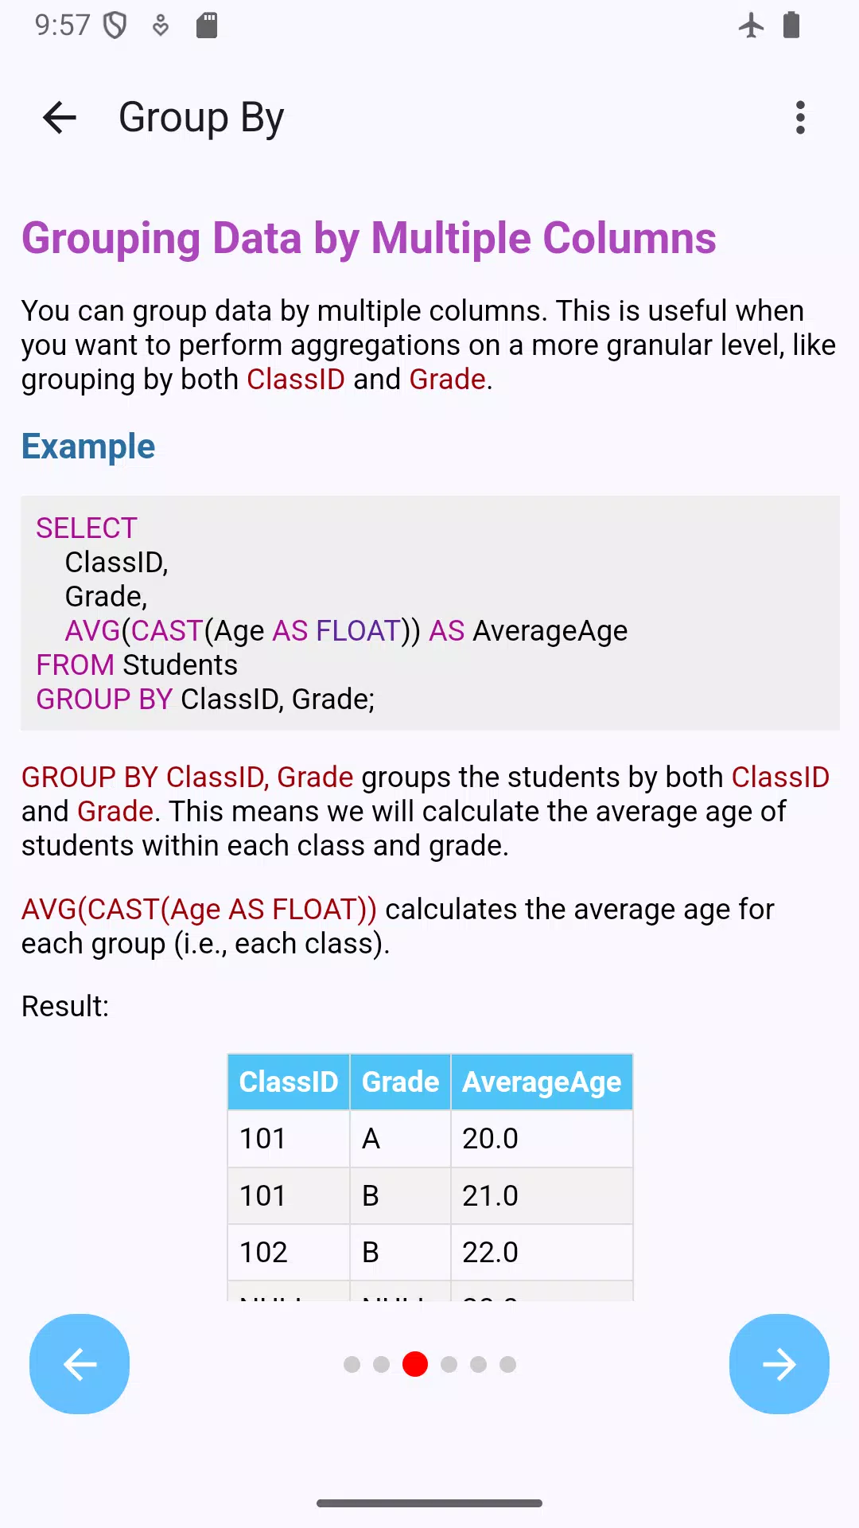The width and height of the screenshot is (859, 1528).
Task: Jump to the fifth page indicator dot
Action: [x=478, y=1365]
